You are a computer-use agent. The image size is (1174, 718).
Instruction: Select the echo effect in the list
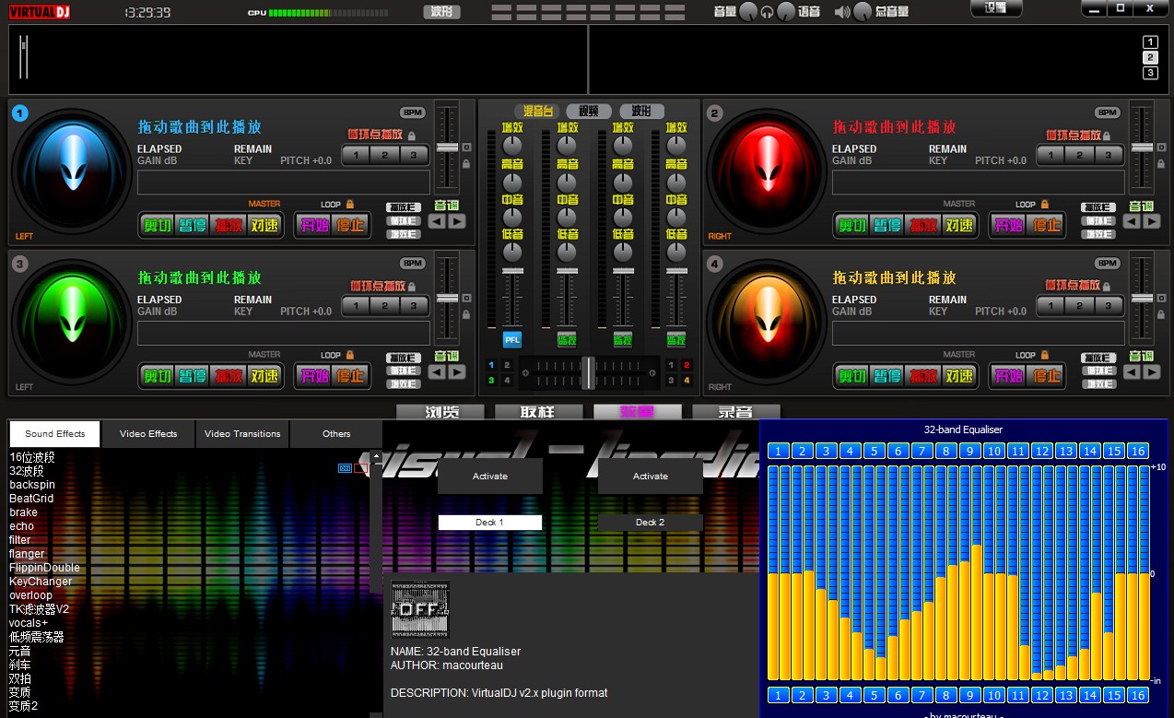pos(22,526)
